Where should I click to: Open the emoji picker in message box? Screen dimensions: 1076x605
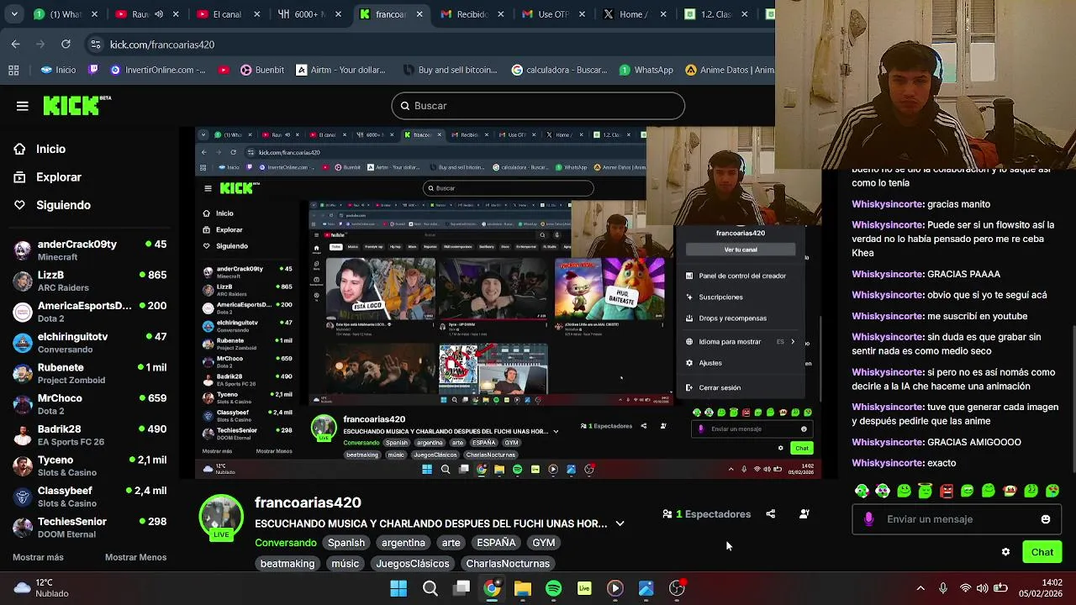click(1046, 519)
